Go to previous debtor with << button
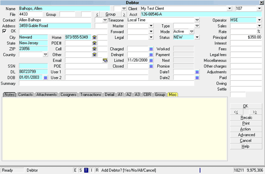Screen dimensions: 265x174 click(237, 112)
